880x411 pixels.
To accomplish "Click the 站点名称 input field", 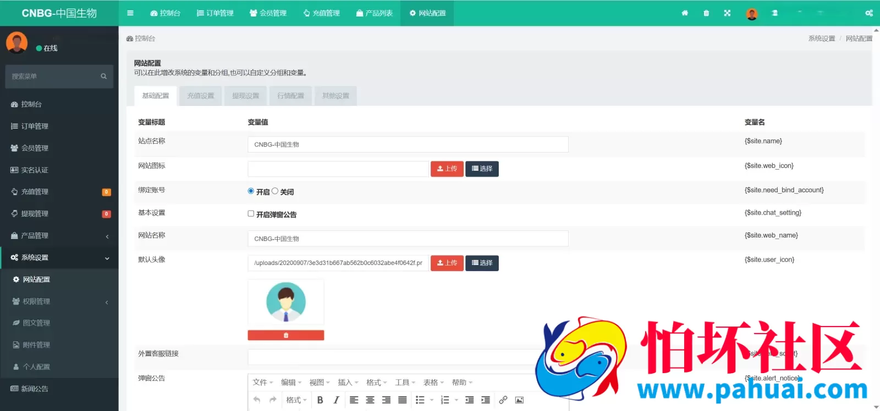I will coord(408,144).
